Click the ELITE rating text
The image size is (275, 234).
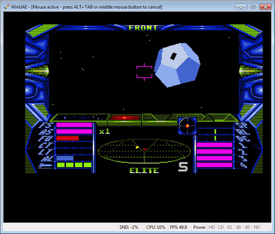point(144,170)
